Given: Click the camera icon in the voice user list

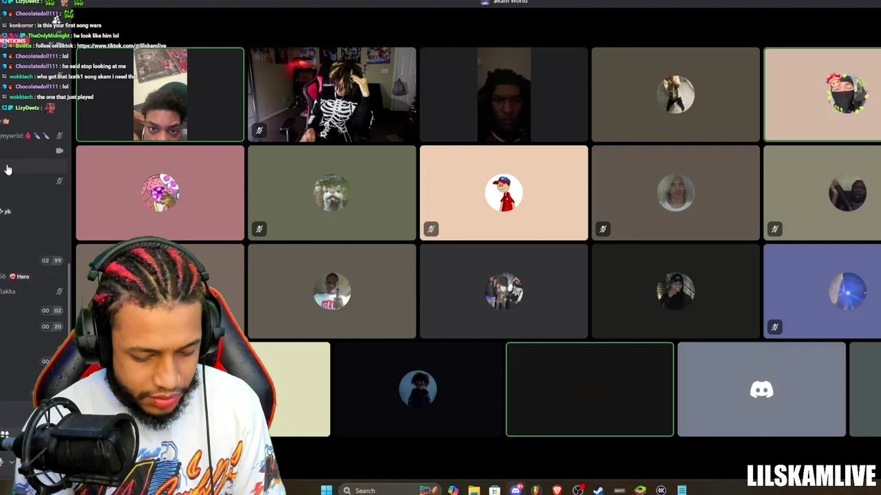Looking at the screenshot, I should [x=59, y=151].
